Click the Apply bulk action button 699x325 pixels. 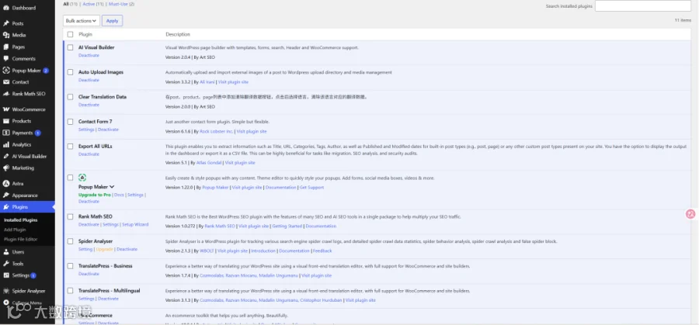pos(113,20)
